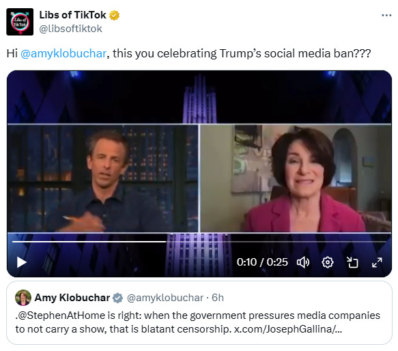The width and height of the screenshot is (398, 351).
Task: Open the three-dot more options menu
Action: [386, 16]
